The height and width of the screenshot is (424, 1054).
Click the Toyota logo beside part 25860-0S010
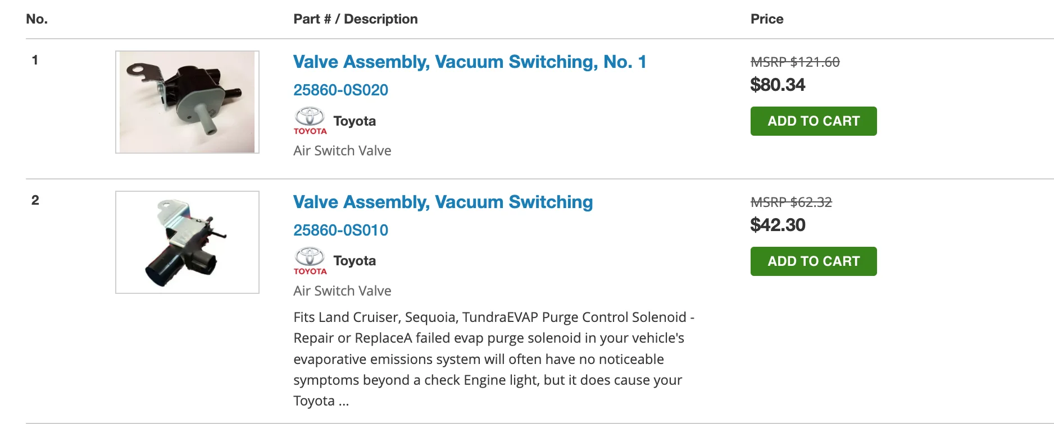click(x=310, y=261)
